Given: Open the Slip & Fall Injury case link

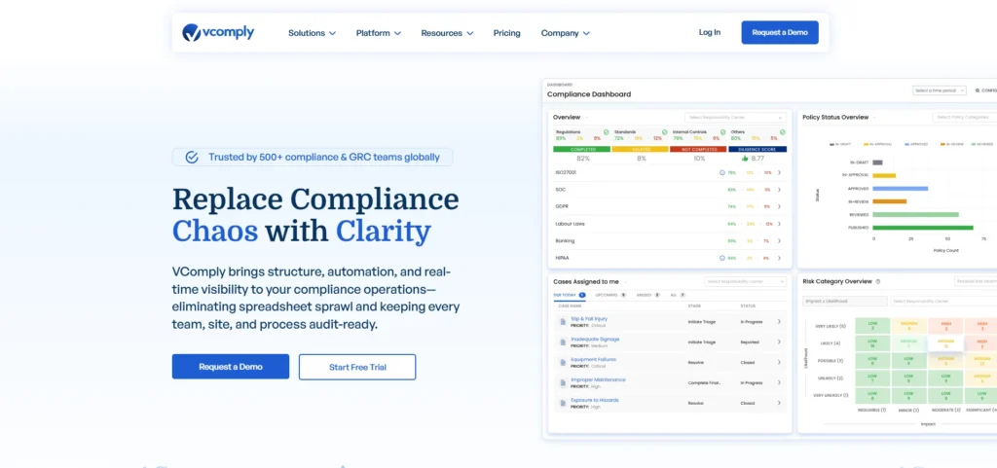Looking at the screenshot, I should coord(589,319).
